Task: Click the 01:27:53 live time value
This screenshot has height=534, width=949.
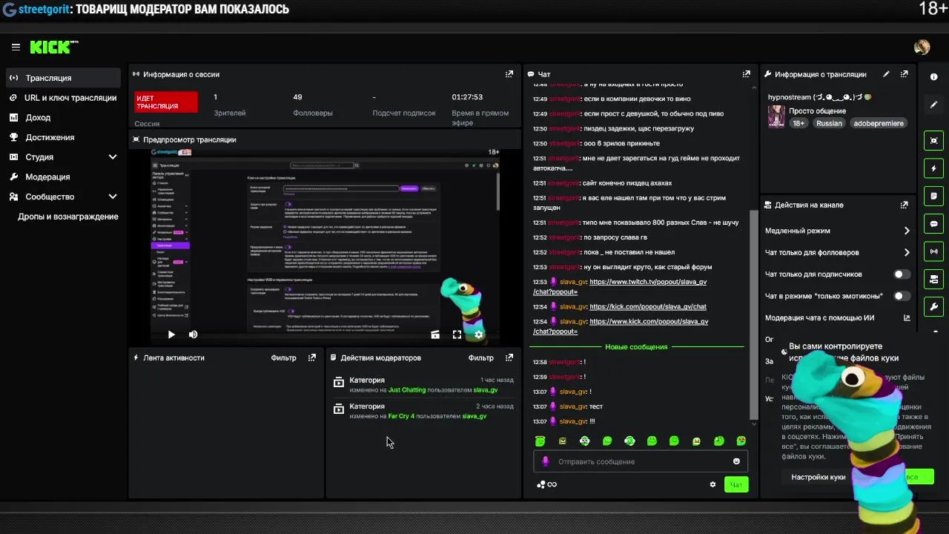Action: 467,97
